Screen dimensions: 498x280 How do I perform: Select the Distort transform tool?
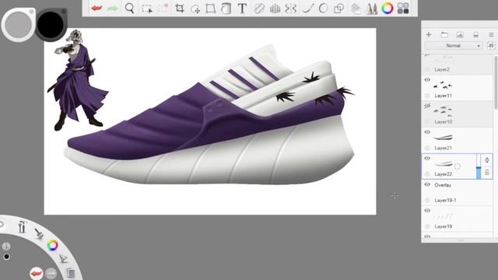tap(211, 9)
